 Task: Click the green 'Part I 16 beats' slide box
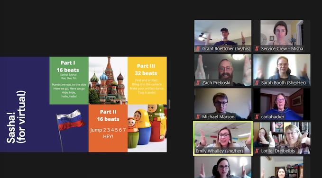pos(69,80)
